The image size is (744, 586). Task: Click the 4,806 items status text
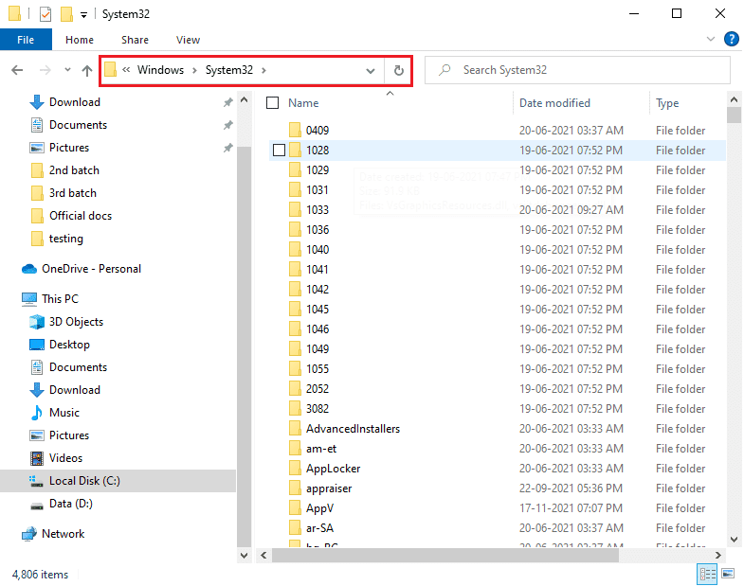tap(40, 575)
